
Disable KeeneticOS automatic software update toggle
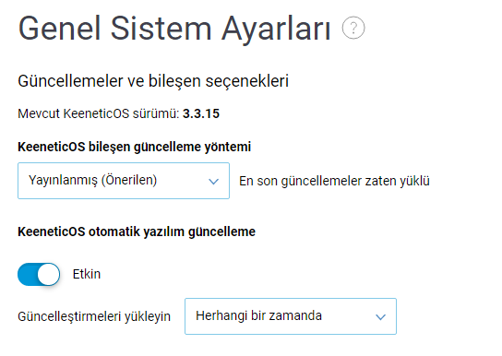click(x=39, y=274)
